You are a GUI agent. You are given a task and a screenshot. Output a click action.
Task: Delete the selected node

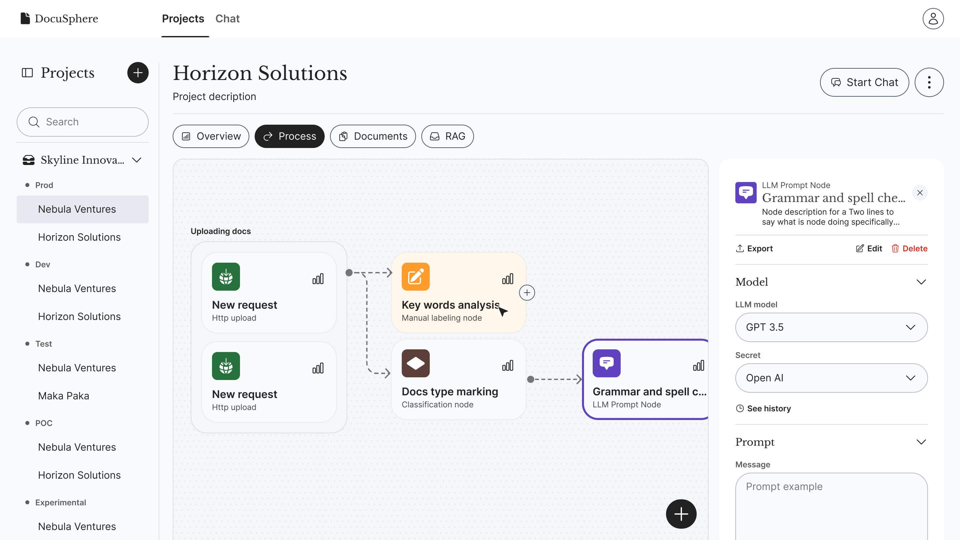click(x=909, y=249)
